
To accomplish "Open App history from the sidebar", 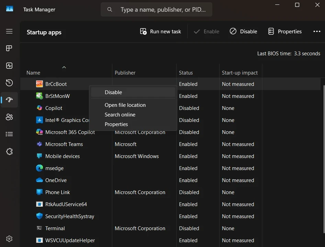I will (x=9, y=83).
